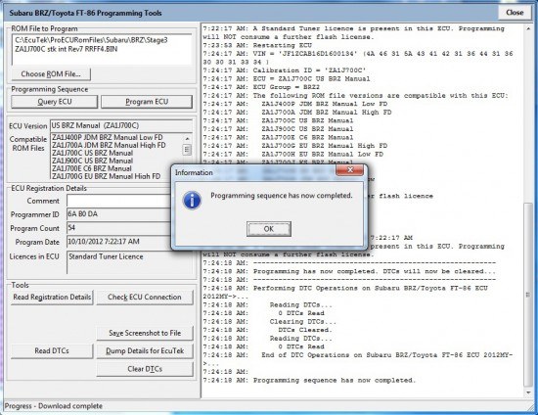
Task: Click the Program Count field showing 54
Action: pyautogui.click(x=118, y=228)
